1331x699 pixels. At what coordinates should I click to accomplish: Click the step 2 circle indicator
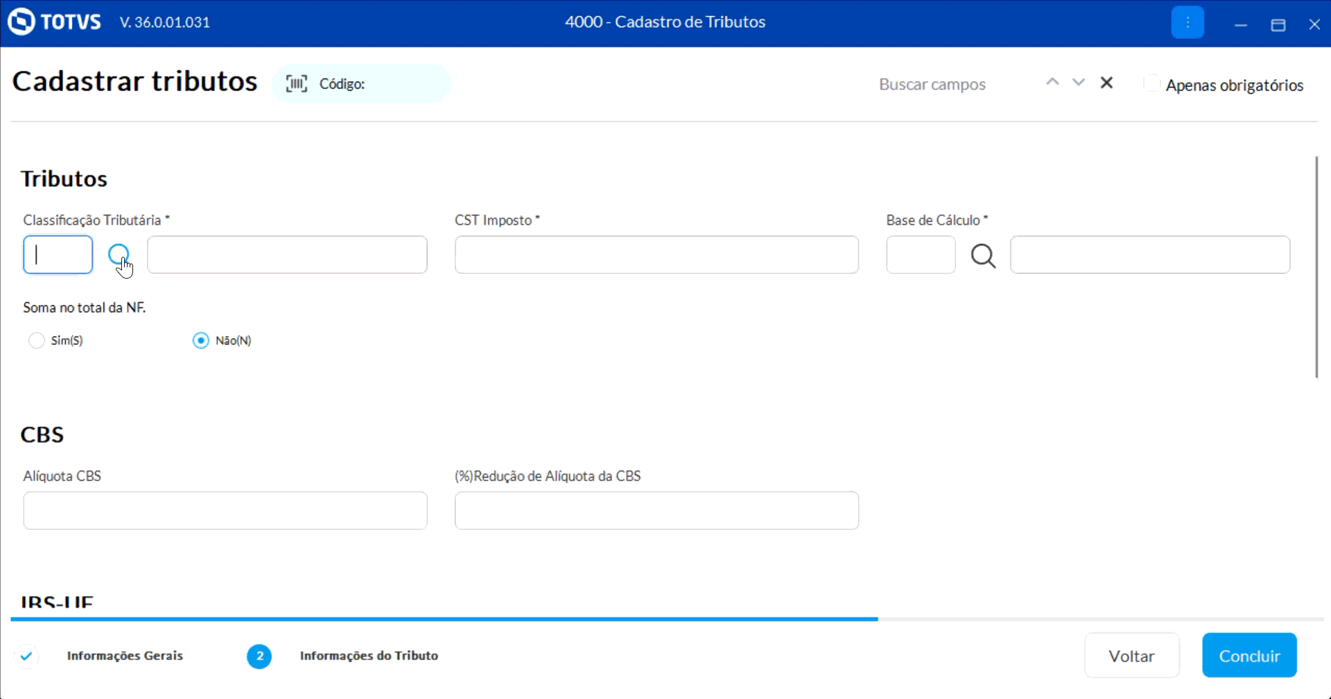259,655
